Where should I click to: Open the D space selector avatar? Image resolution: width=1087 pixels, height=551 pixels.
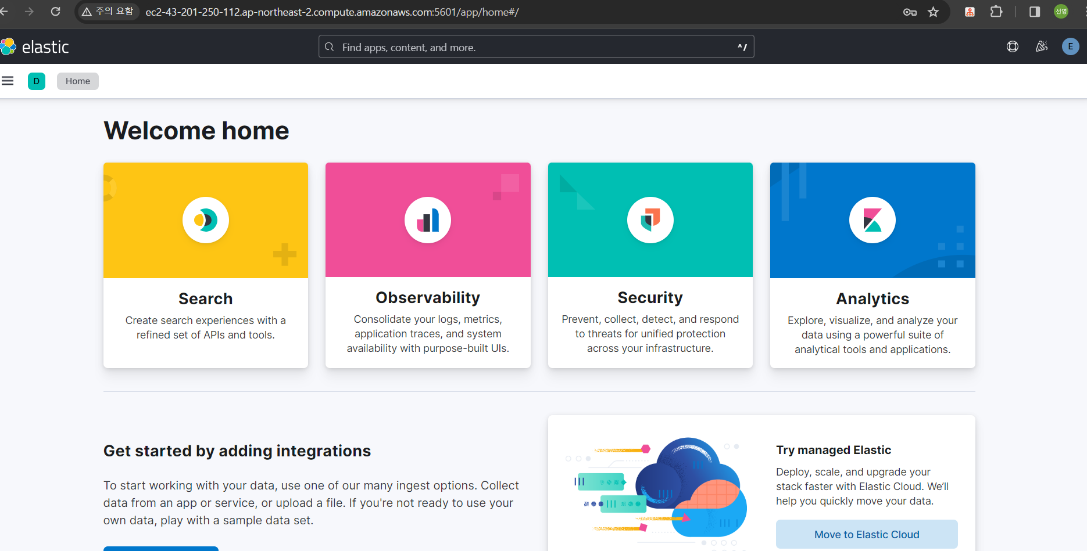point(37,81)
